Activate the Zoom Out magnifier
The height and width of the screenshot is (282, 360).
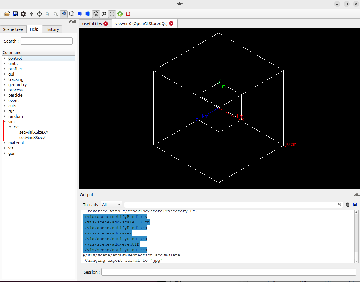pos(48,14)
